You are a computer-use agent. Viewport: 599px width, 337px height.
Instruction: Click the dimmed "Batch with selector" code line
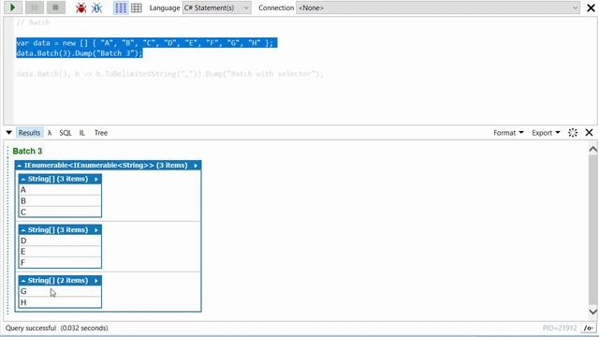click(169, 74)
